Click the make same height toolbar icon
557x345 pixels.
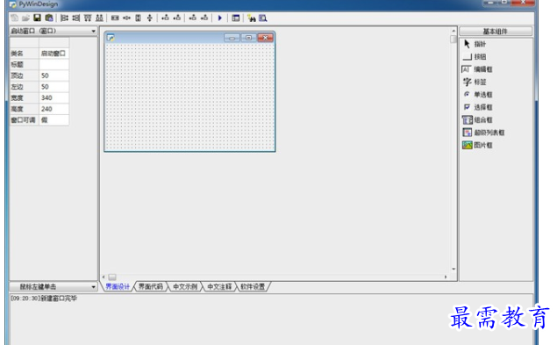(139, 18)
